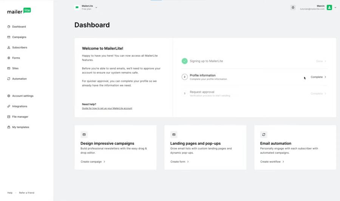This screenshot has height=201, width=340.
Task: Click the Automation refresh icon in sidebar
Action: pos(9,79)
